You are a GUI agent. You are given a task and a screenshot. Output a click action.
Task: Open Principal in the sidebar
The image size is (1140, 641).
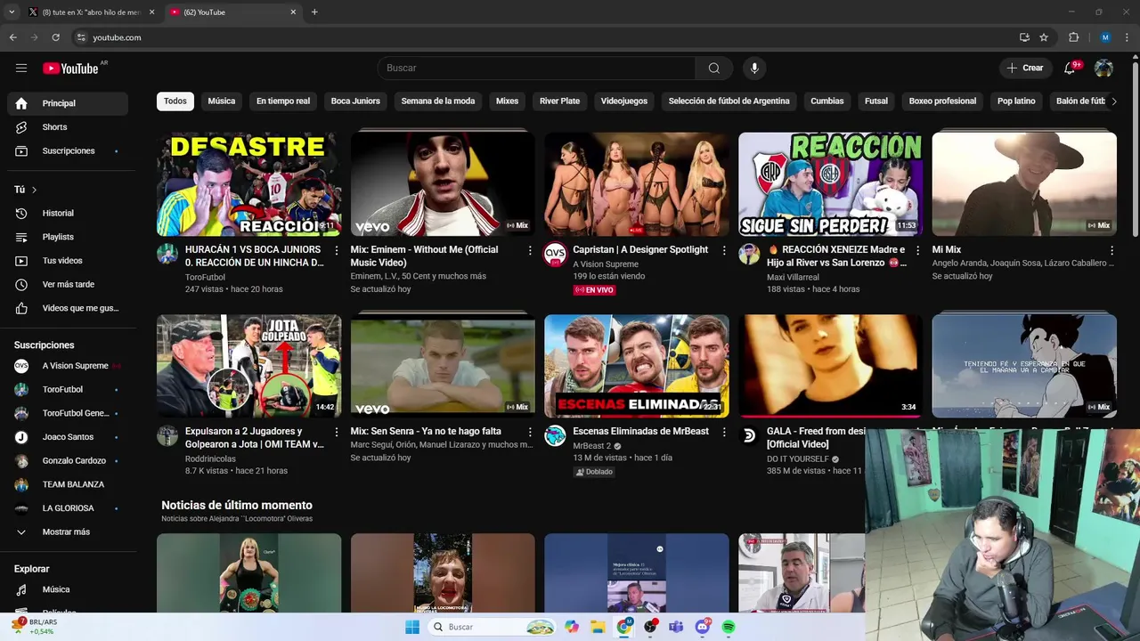click(x=68, y=103)
